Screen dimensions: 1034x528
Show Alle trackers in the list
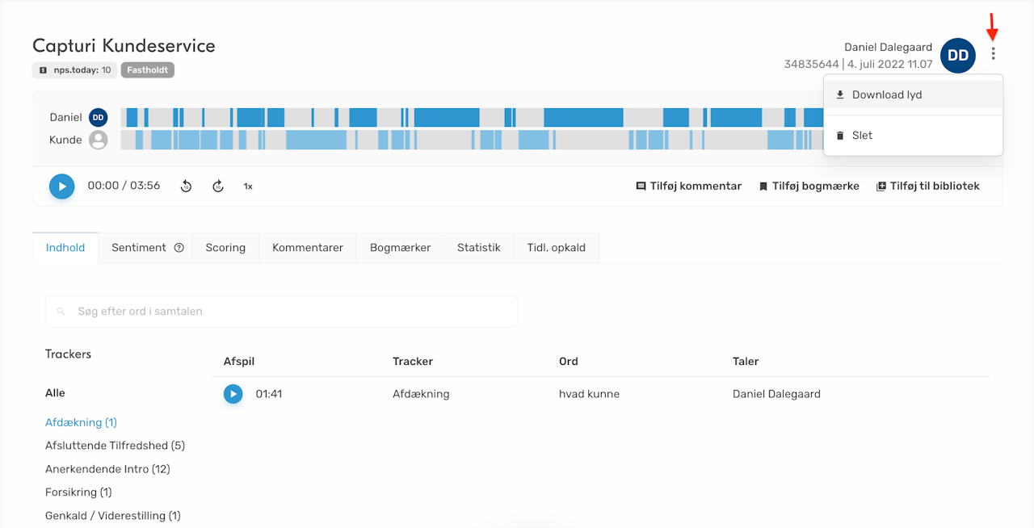[55, 393]
